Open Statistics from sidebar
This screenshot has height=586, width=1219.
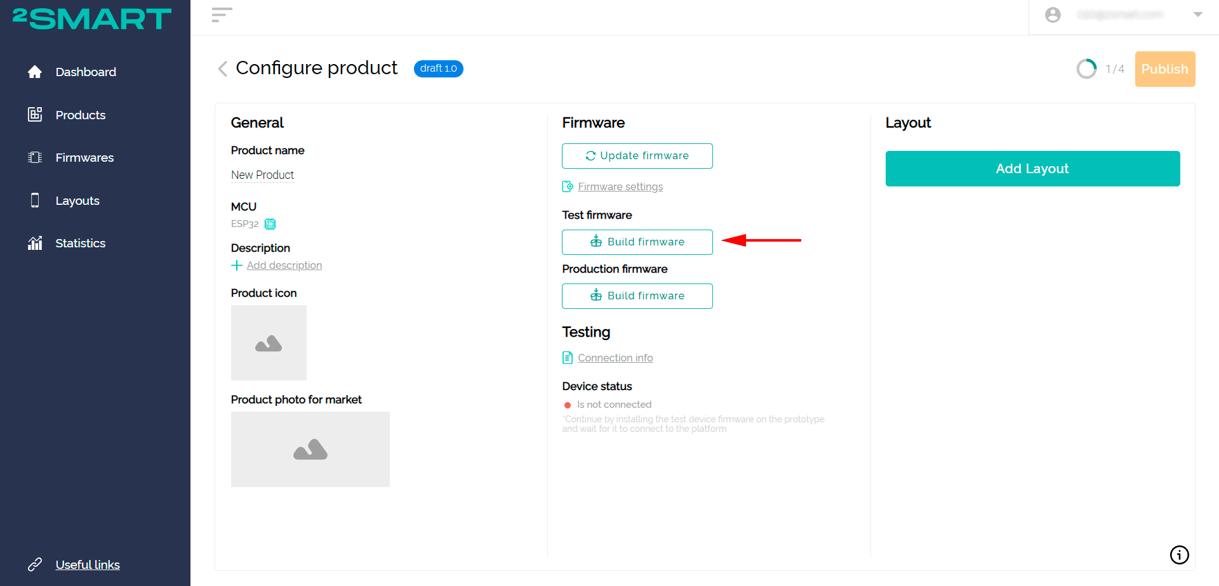pyautogui.click(x=80, y=244)
